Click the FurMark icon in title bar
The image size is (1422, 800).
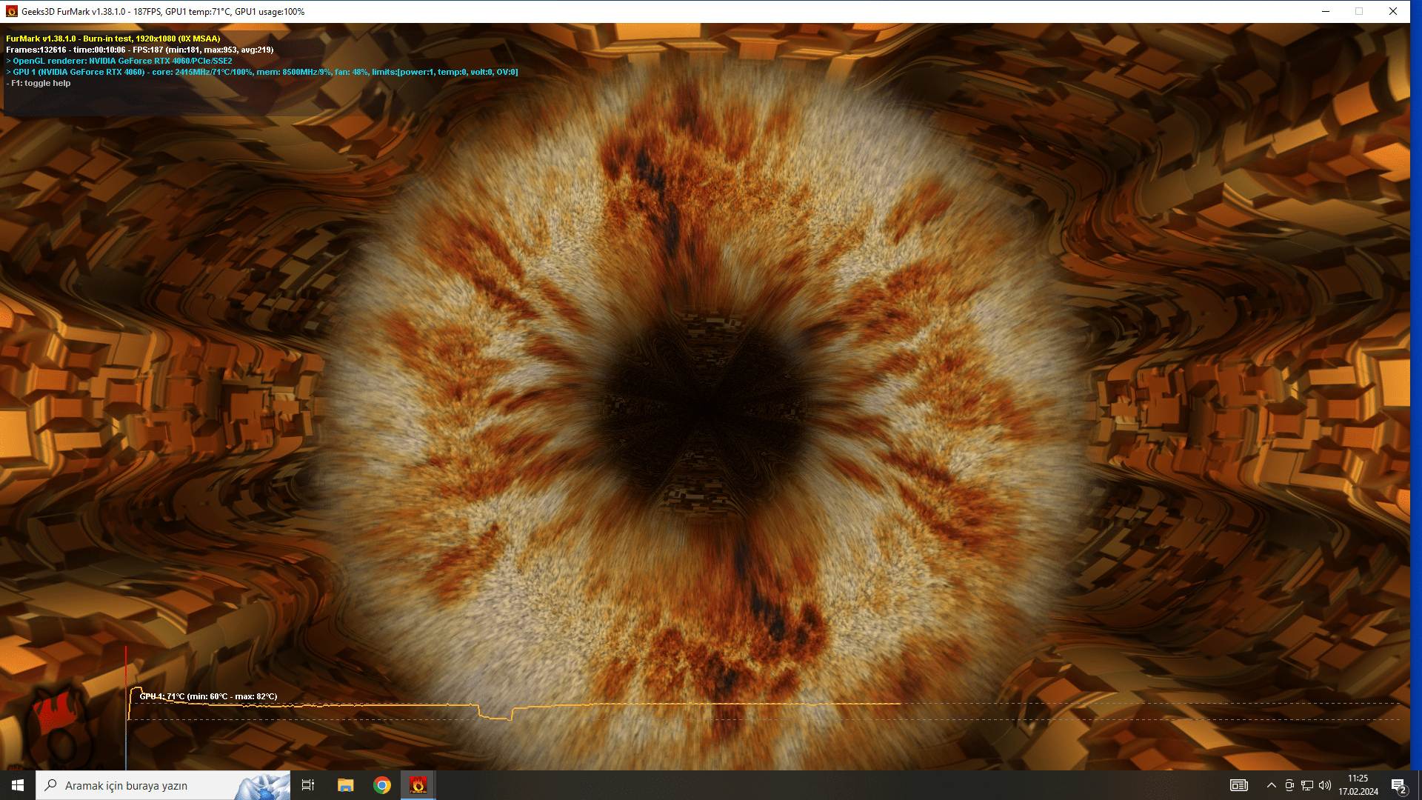pyautogui.click(x=11, y=12)
